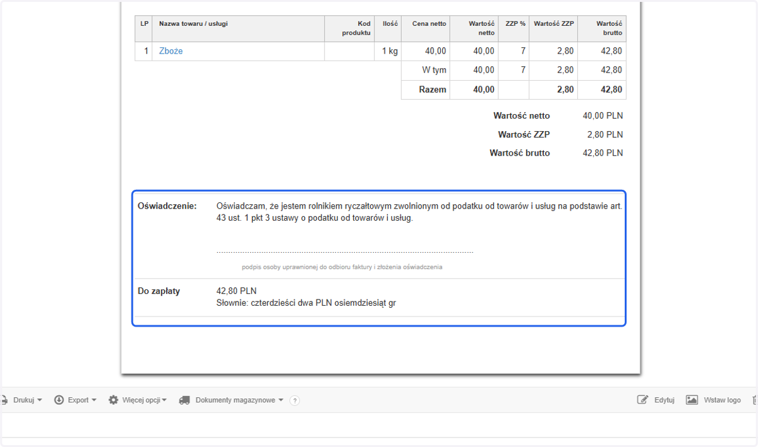
Task: Click the W tym row label
Action: (x=434, y=70)
